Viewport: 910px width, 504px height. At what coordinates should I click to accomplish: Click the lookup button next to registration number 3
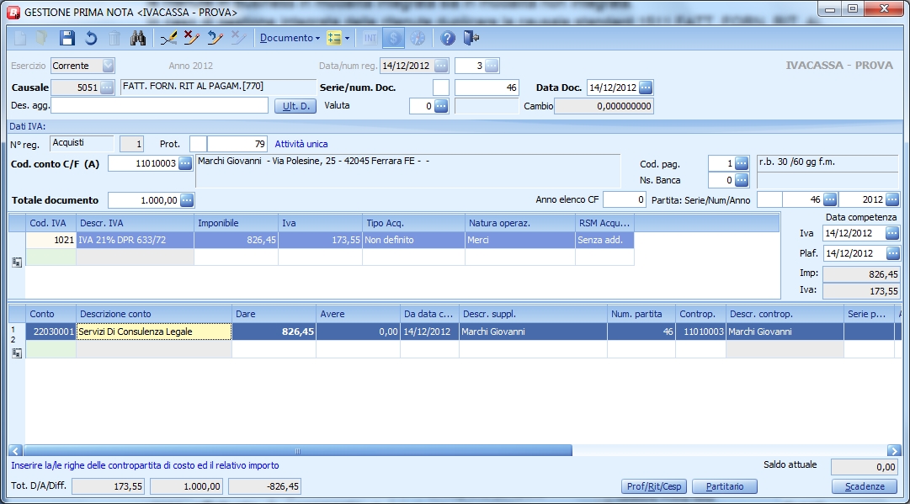click(492, 66)
